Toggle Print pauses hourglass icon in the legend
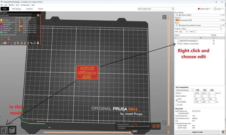This screenshot has height=135, width=226. point(25,43)
